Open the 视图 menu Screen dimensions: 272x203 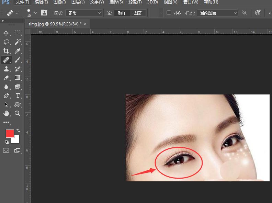pos(171,2)
